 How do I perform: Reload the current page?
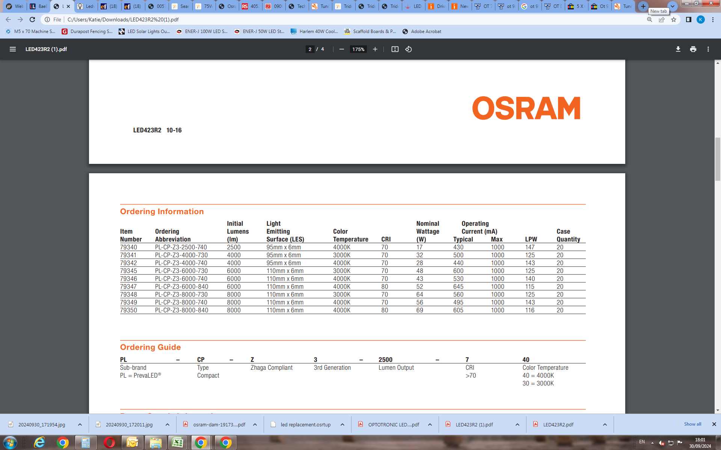pos(32,19)
